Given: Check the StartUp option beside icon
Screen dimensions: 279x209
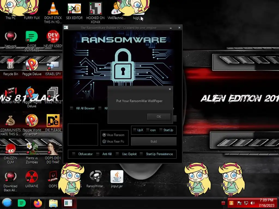Looking at the screenshot, I should (x=161, y=130).
